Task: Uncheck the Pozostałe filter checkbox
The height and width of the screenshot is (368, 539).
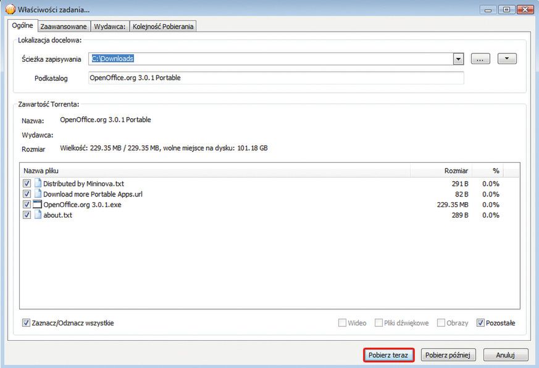Action: (x=480, y=322)
